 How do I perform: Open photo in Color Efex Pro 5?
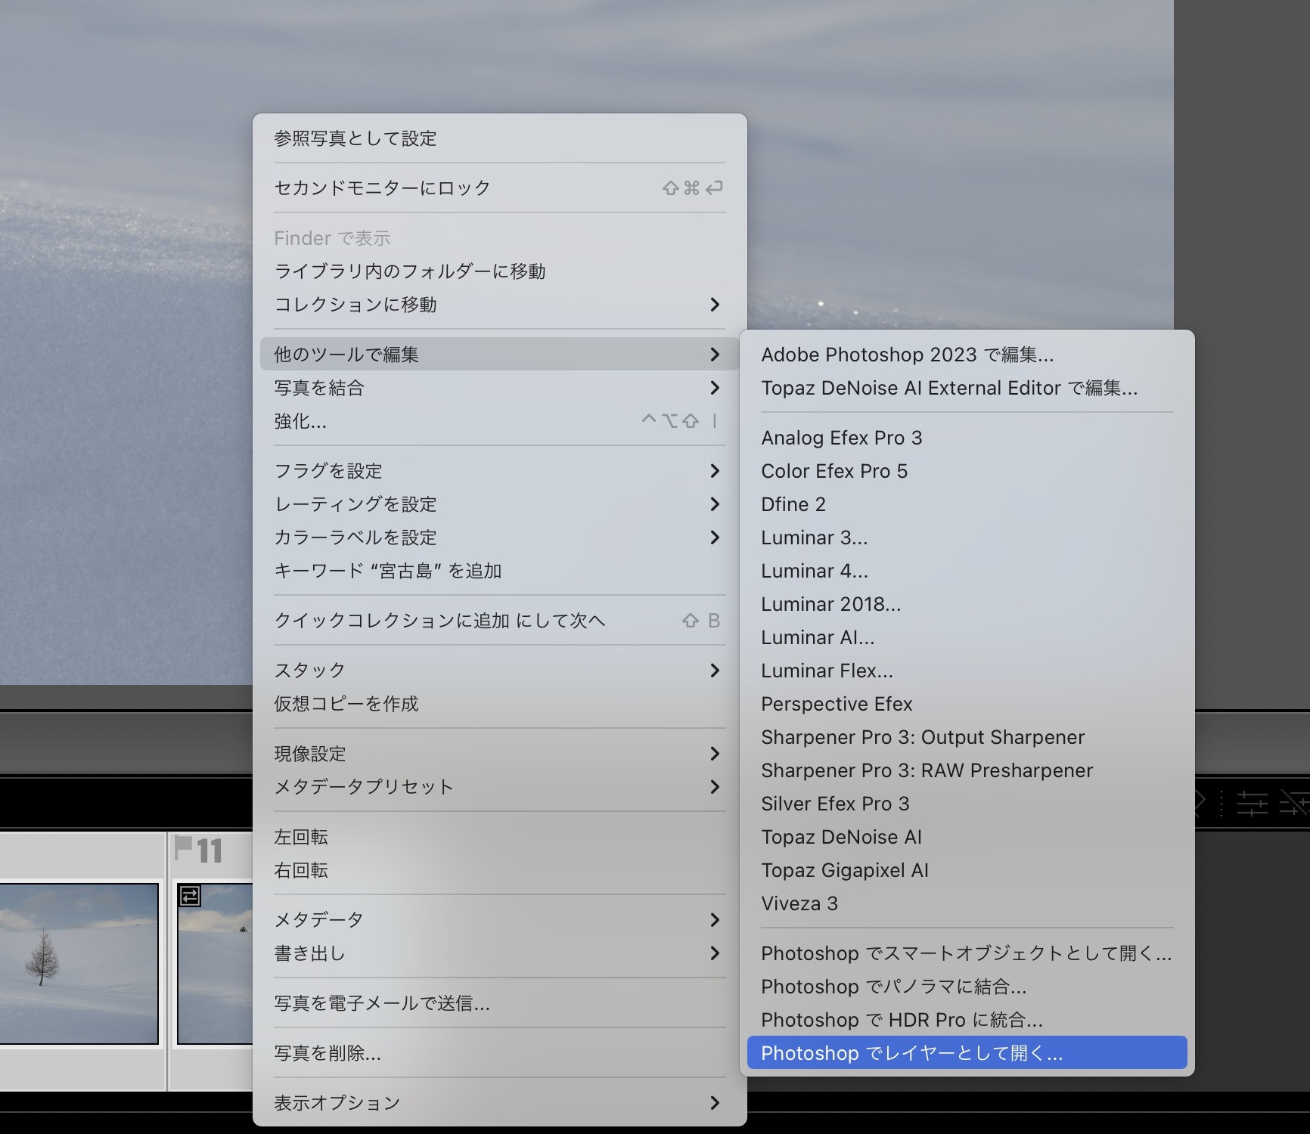coord(833,471)
